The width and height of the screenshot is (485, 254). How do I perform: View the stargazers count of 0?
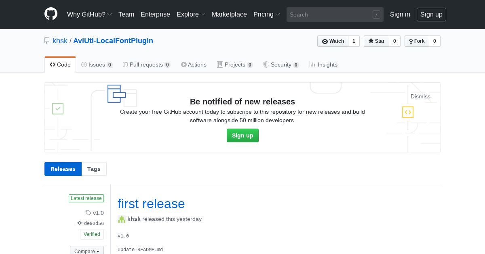pyautogui.click(x=394, y=41)
